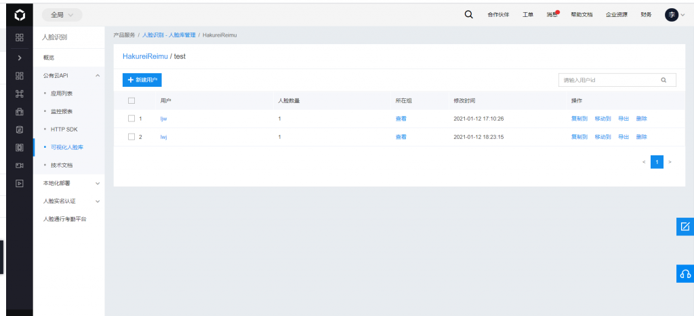
Task: Open 工单 in the top navigation
Action: pyautogui.click(x=528, y=15)
